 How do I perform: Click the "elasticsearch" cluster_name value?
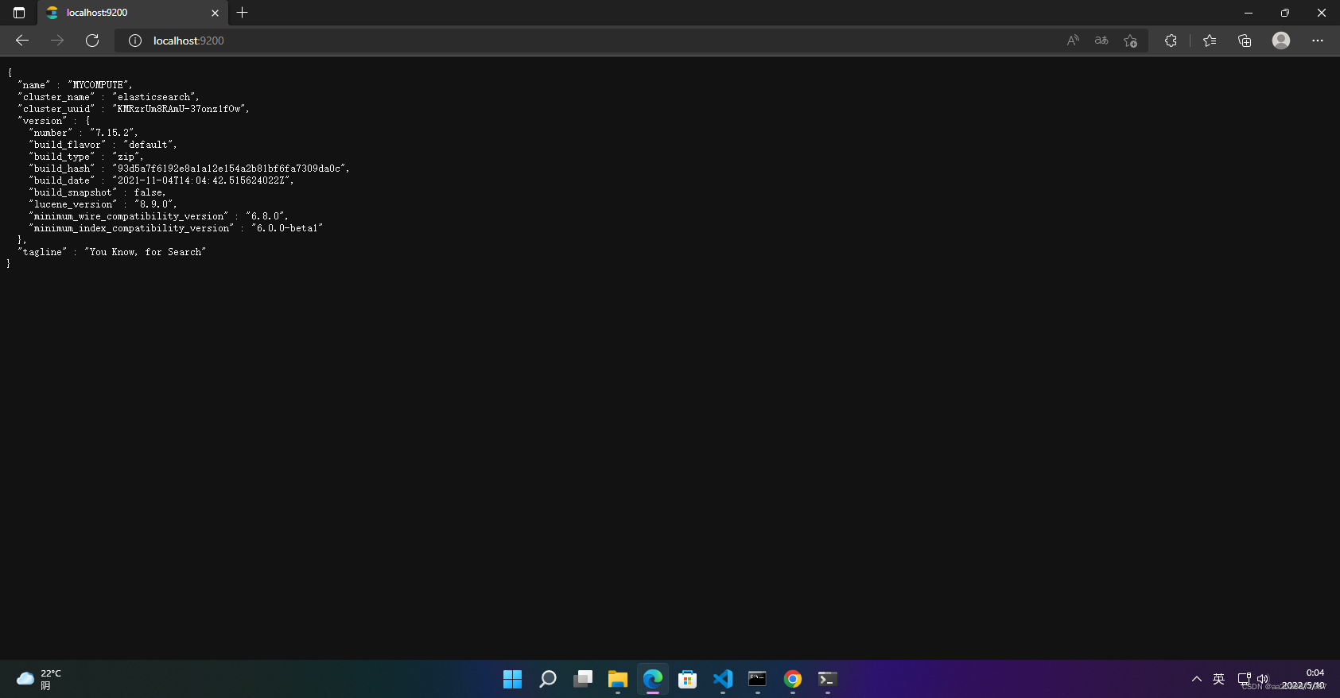[155, 97]
